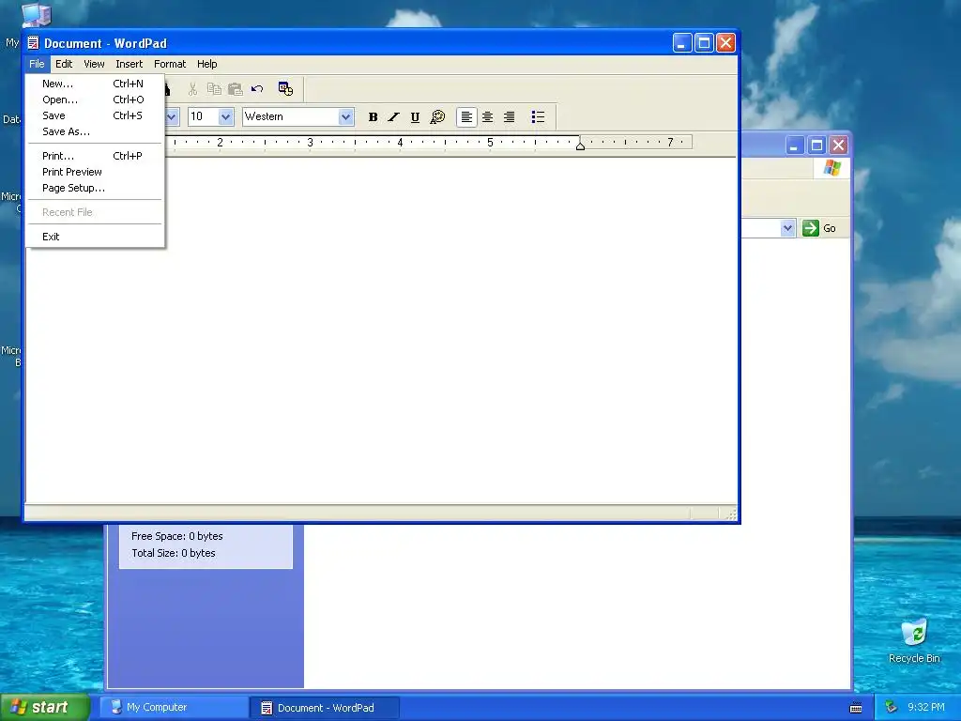
Task: Maximize the WordPad window
Action: coord(704,43)
